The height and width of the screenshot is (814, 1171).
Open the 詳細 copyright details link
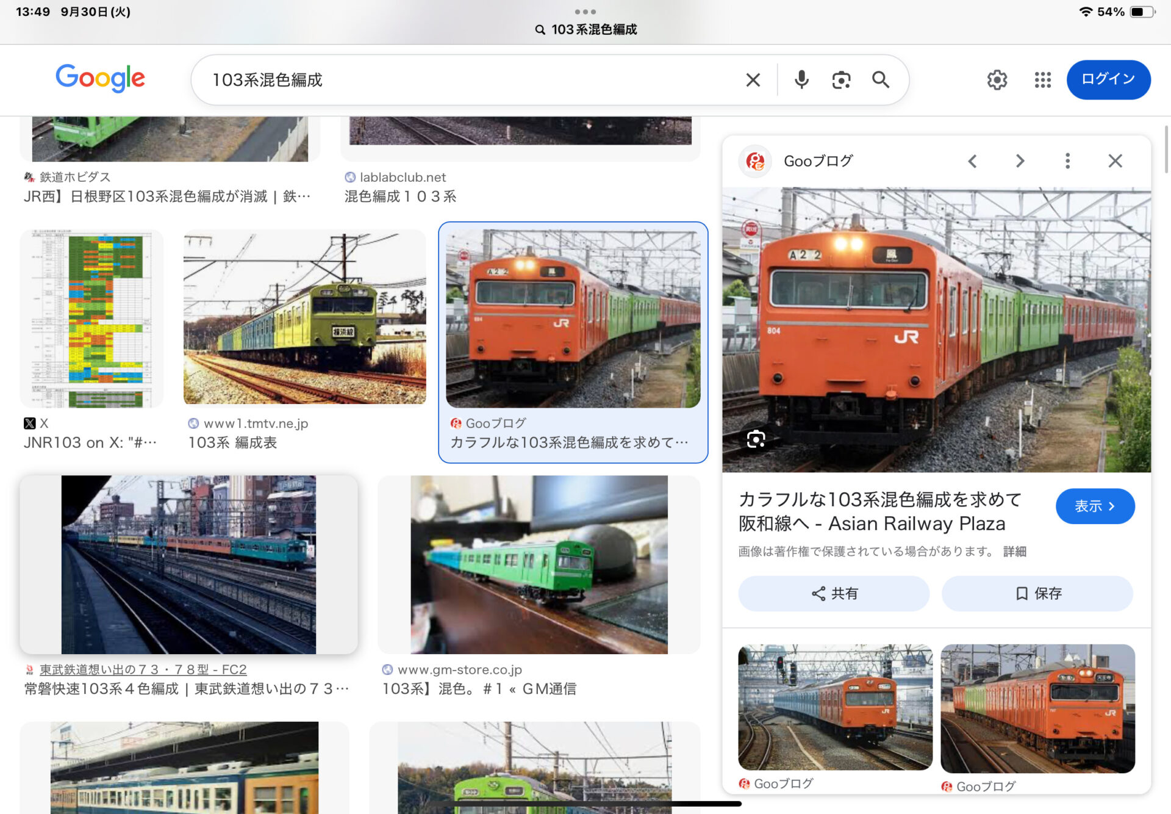(1014, 552)
